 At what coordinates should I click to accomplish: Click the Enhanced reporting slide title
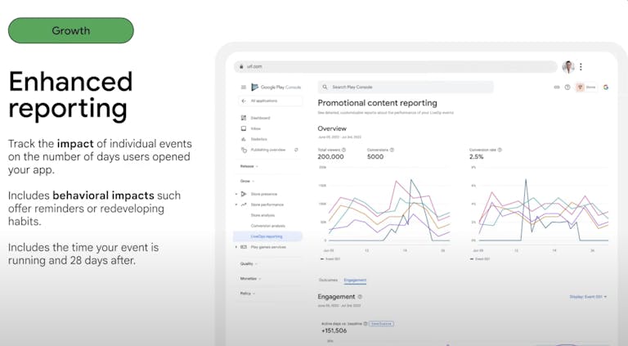70,95
